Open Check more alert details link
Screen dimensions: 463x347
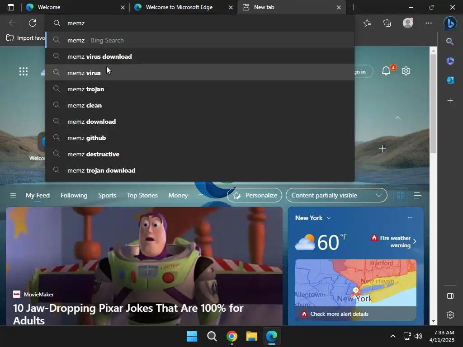(339, 314)
